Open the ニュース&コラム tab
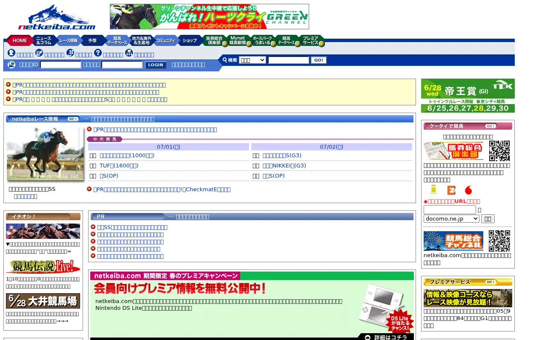This screenshot has width=545, height=340. point(44,41)
